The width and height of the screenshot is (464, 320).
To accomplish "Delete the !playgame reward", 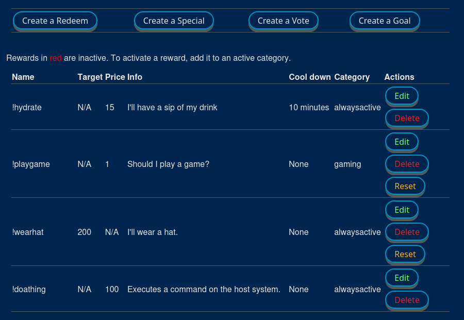I will click(x=407, y=164).
